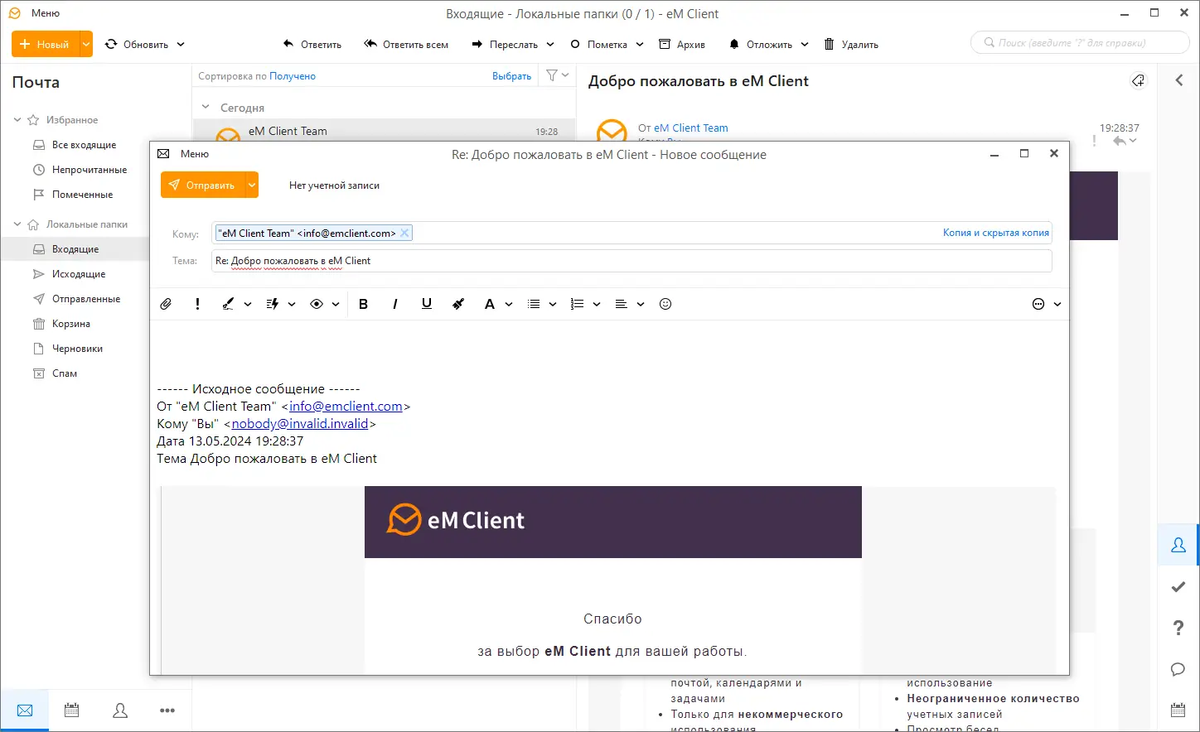The image size is (1200, 732).
Task: Collapse the Сегодня message group
Action: pos(206,107)
